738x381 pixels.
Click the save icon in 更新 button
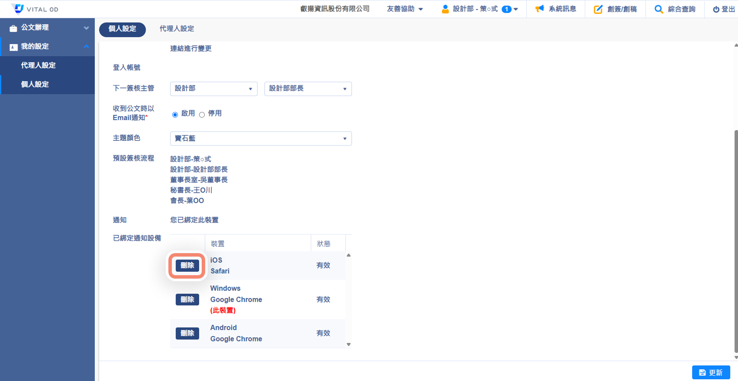pyautogui.click(x=702, y=372)
